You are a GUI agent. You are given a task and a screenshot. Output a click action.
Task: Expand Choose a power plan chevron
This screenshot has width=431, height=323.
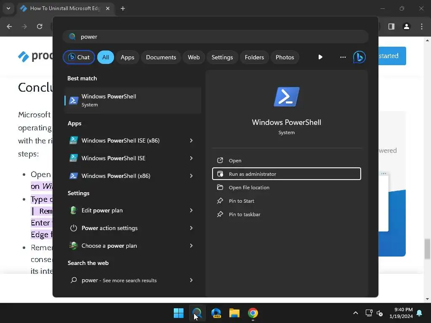[x=192, y=246]
